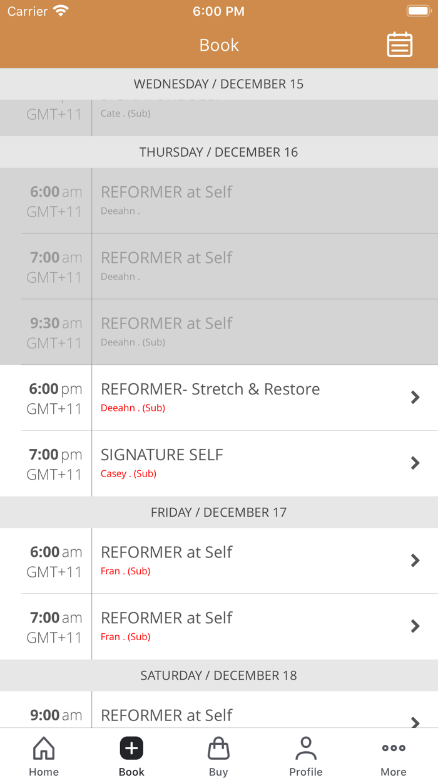Click the Wi-Fi status icon
This screenshot has height=780, width=438.
tap(60, 10)
